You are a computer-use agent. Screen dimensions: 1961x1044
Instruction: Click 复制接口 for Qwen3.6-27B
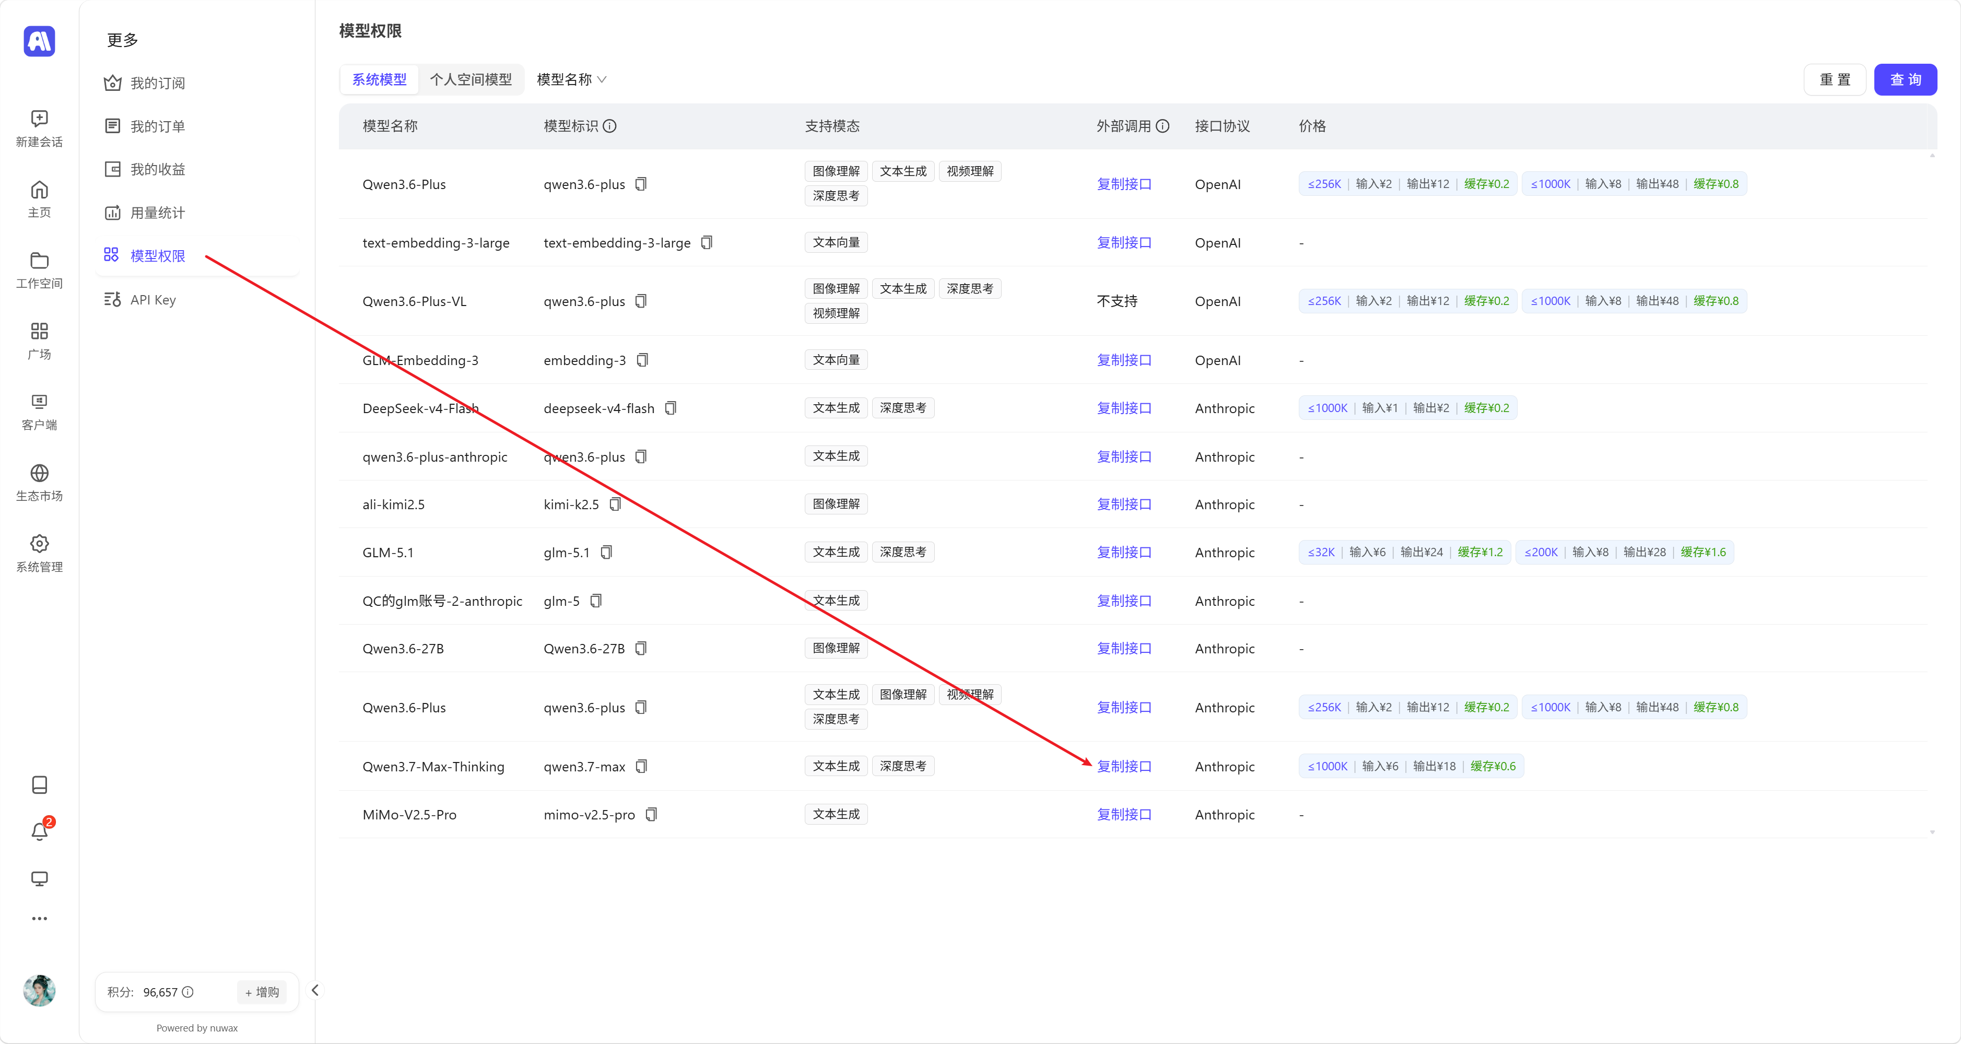point(1124,648)
